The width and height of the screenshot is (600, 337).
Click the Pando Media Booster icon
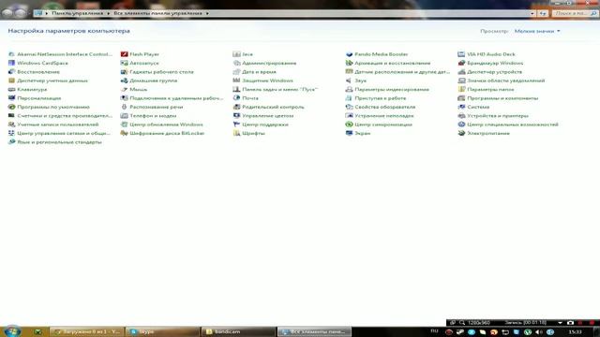point(349,54)
